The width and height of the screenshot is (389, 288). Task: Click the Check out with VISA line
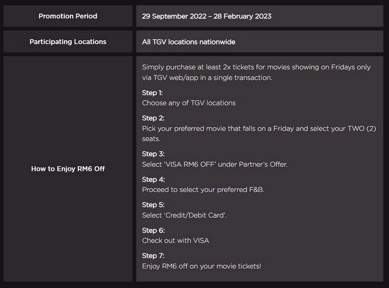(x=175, y=241)
